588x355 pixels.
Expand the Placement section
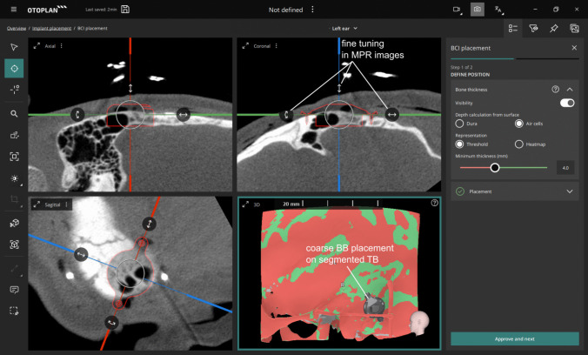570,191
